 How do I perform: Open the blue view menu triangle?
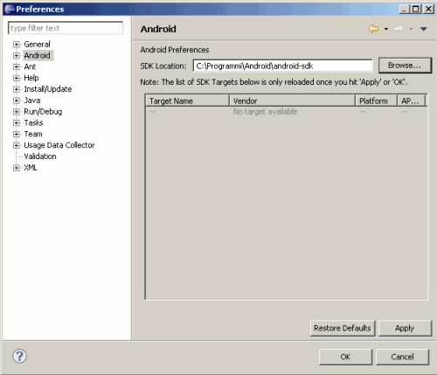(x=424, y=29)
